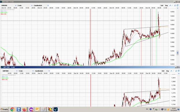180x112 pixels.
Task: Click printer-like grey tray icon
Action: pos(165,109)
